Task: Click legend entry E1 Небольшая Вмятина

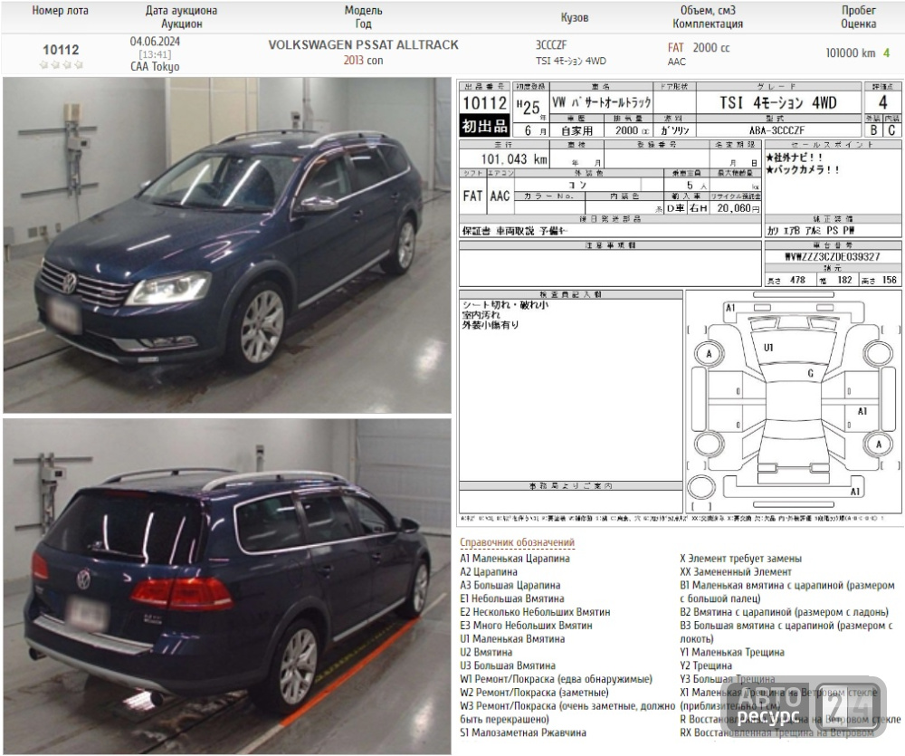Action: point(512,598)
